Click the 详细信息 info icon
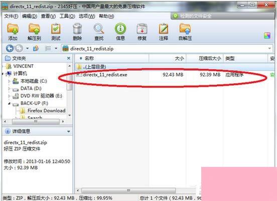The height and width of the screenshot is (201, 277). [8, 131]
